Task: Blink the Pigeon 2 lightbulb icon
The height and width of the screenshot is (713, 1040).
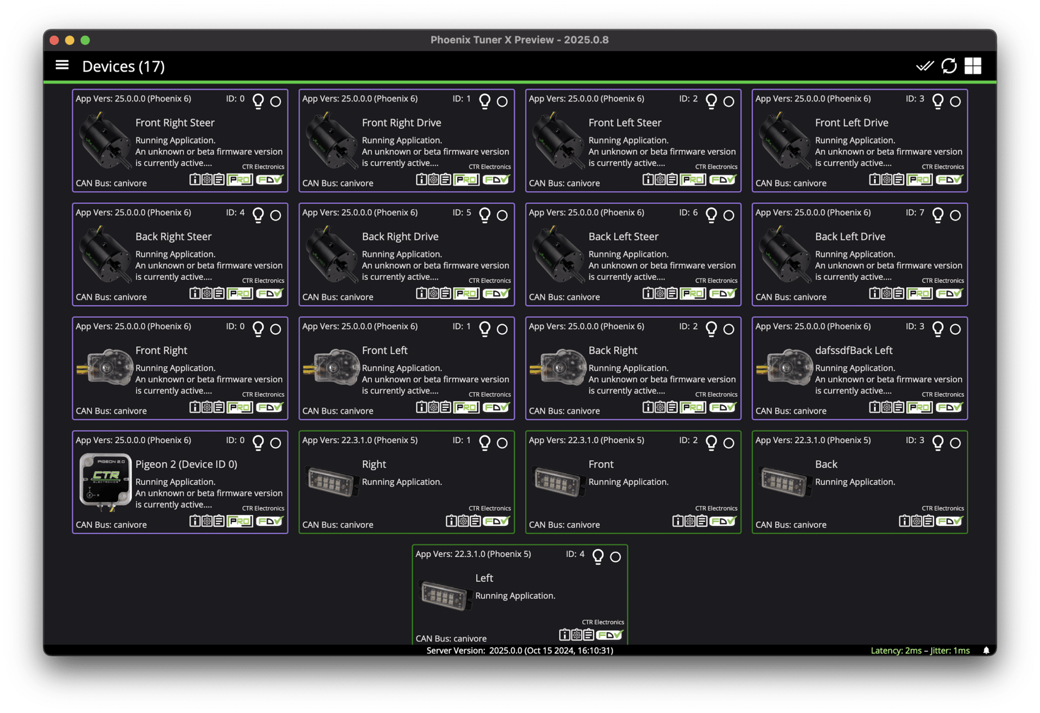Action: click(258, 443)
